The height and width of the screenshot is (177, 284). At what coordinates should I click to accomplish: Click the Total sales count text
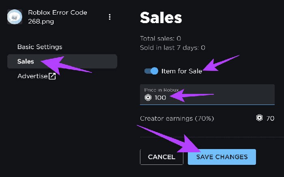[x=160, y=38]
